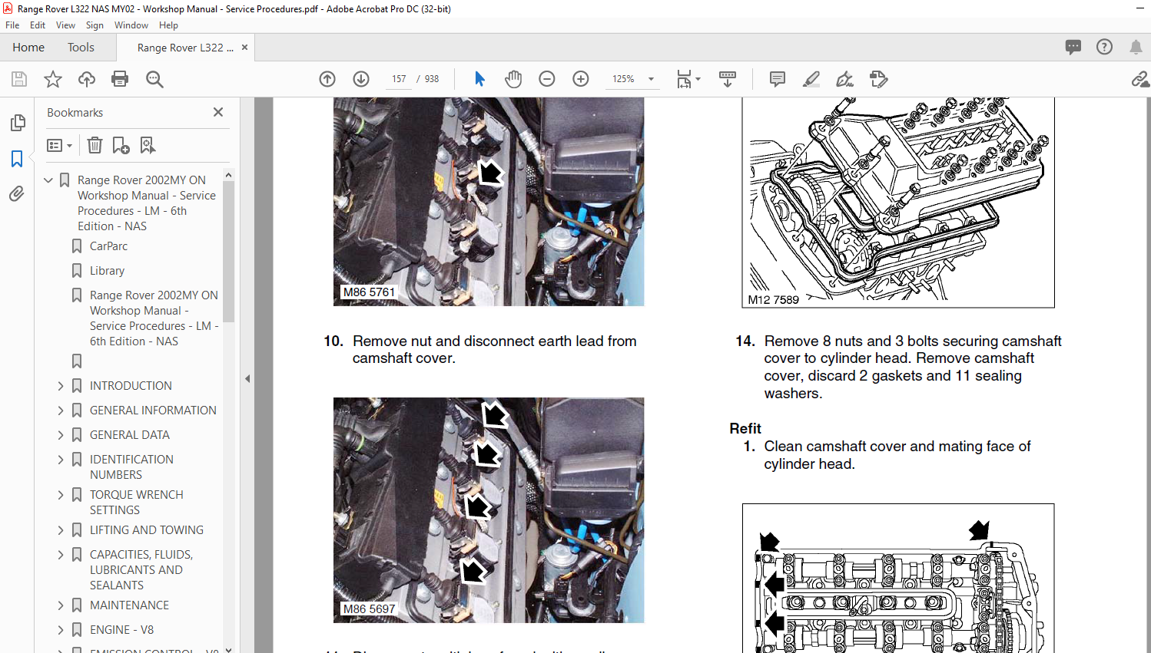
Task: Click the M86 5697 engine photo
Action: [489, 510]
